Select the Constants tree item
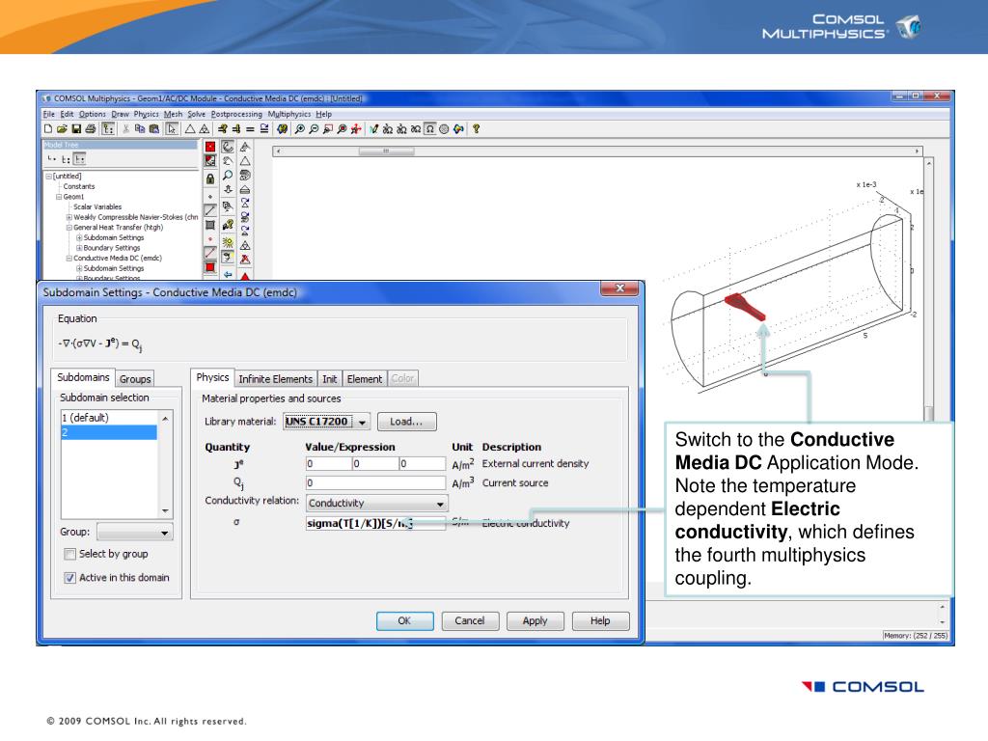 coord(79,186)
